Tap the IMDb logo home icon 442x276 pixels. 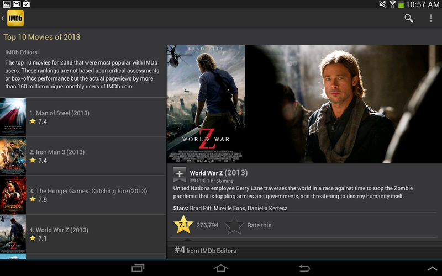(x=15, y=18)
